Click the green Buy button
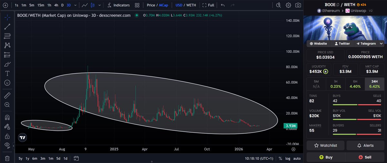 tap(326, 157)
